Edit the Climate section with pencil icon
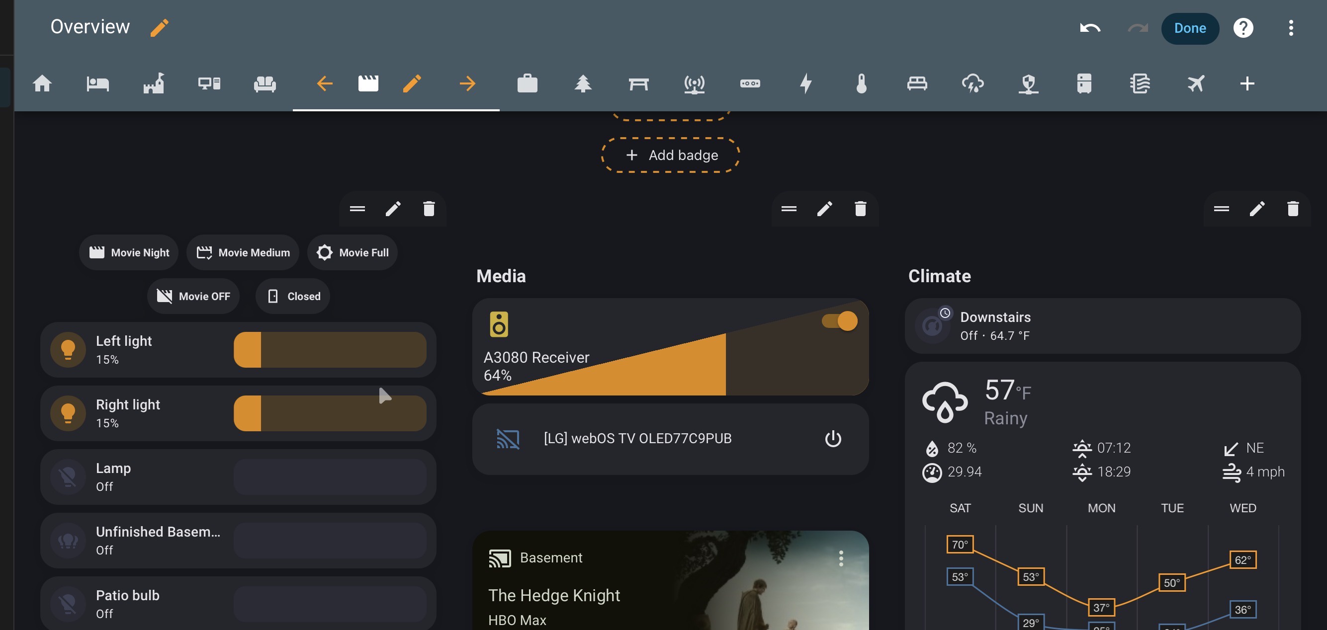Viewport: 1327px width, 630px height. [x=1257, y=209]
